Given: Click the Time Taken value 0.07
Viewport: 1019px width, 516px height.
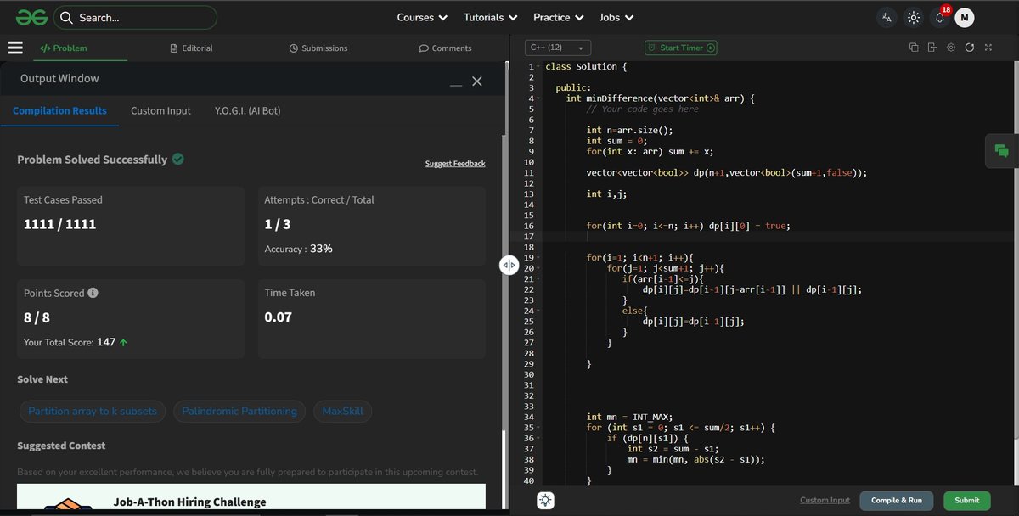Looking at the screenshot, I should click(278, 317).
